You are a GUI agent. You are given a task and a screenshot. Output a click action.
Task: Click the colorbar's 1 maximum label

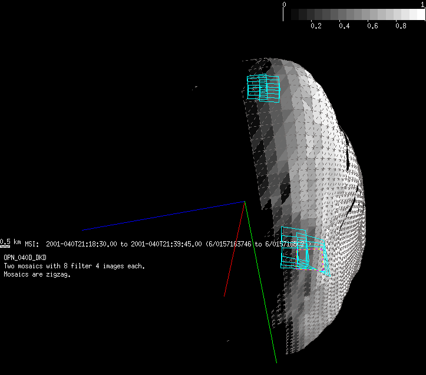click(x=422, y=4)
